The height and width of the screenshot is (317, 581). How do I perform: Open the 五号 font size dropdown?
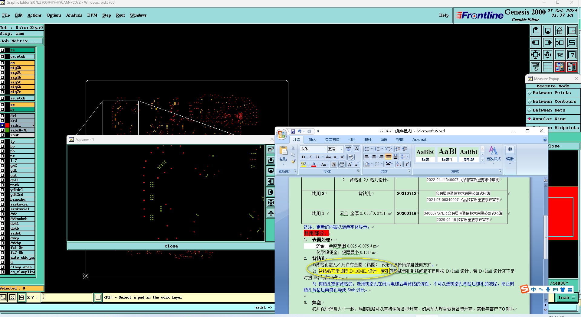[x=341, y=149]
